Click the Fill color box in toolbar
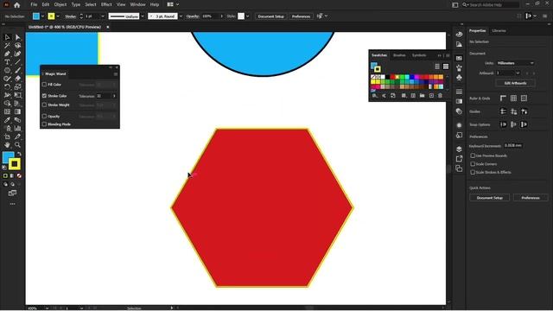This screenshot has width=553, height=311. tap(8, 157)
